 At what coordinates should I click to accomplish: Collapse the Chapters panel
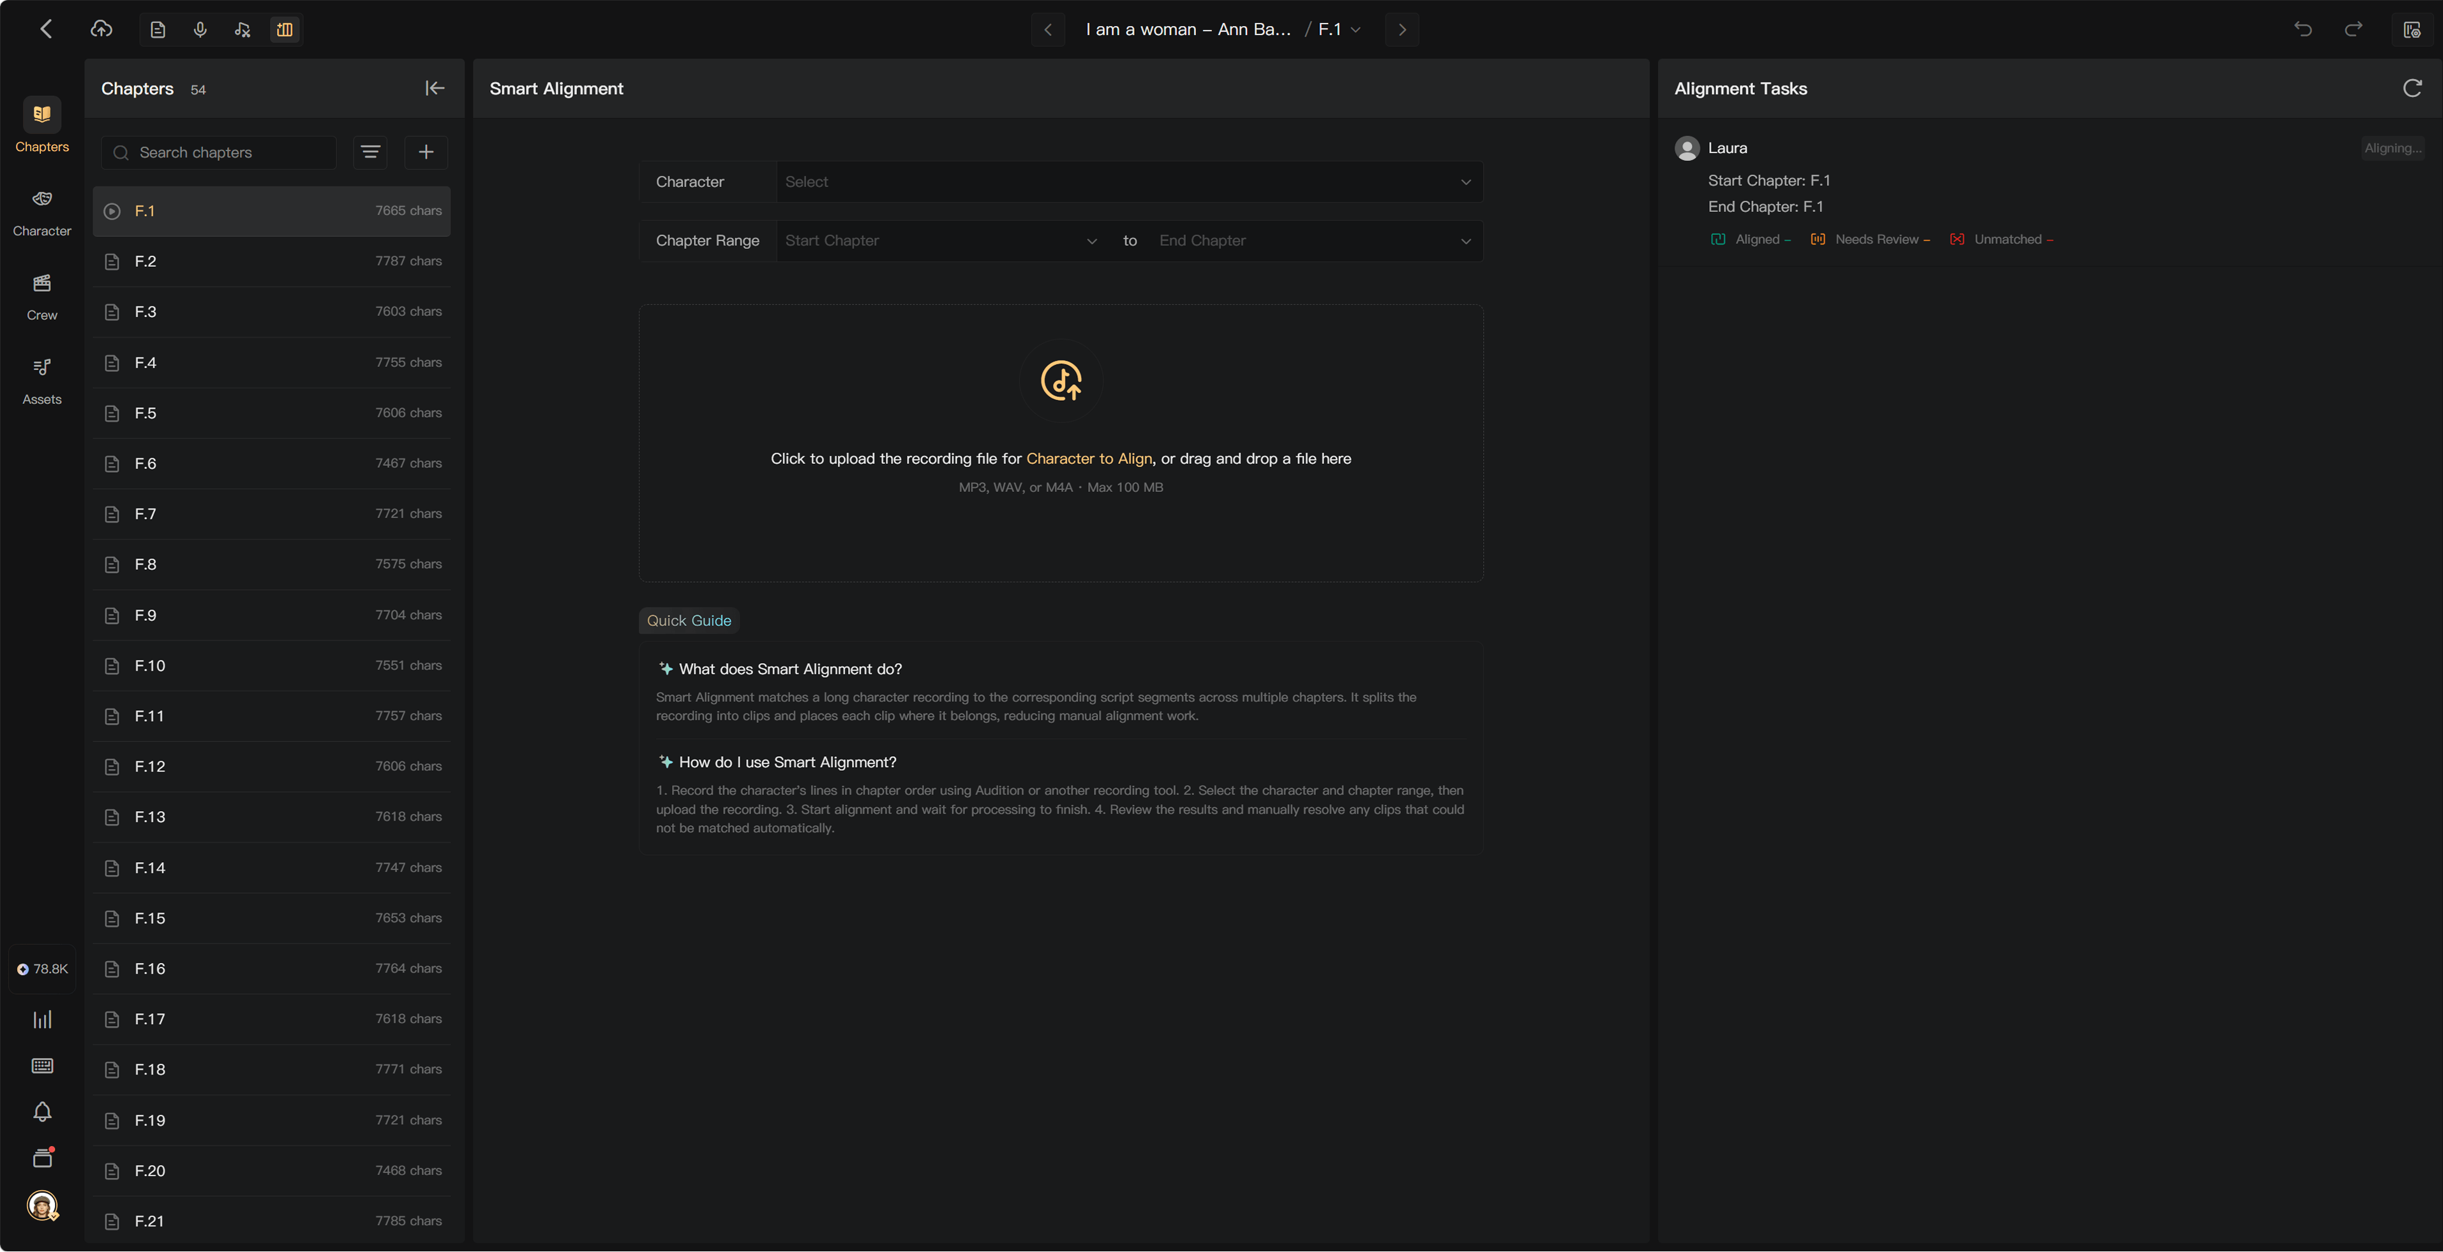click(x=435, y=88)
